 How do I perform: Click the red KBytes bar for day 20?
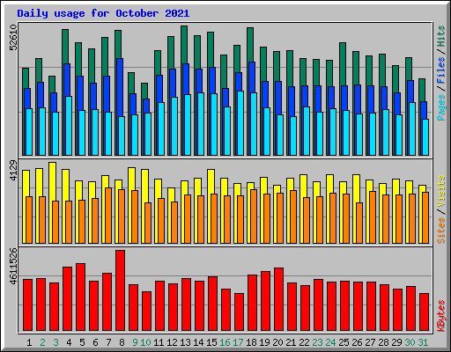point(278,299)
